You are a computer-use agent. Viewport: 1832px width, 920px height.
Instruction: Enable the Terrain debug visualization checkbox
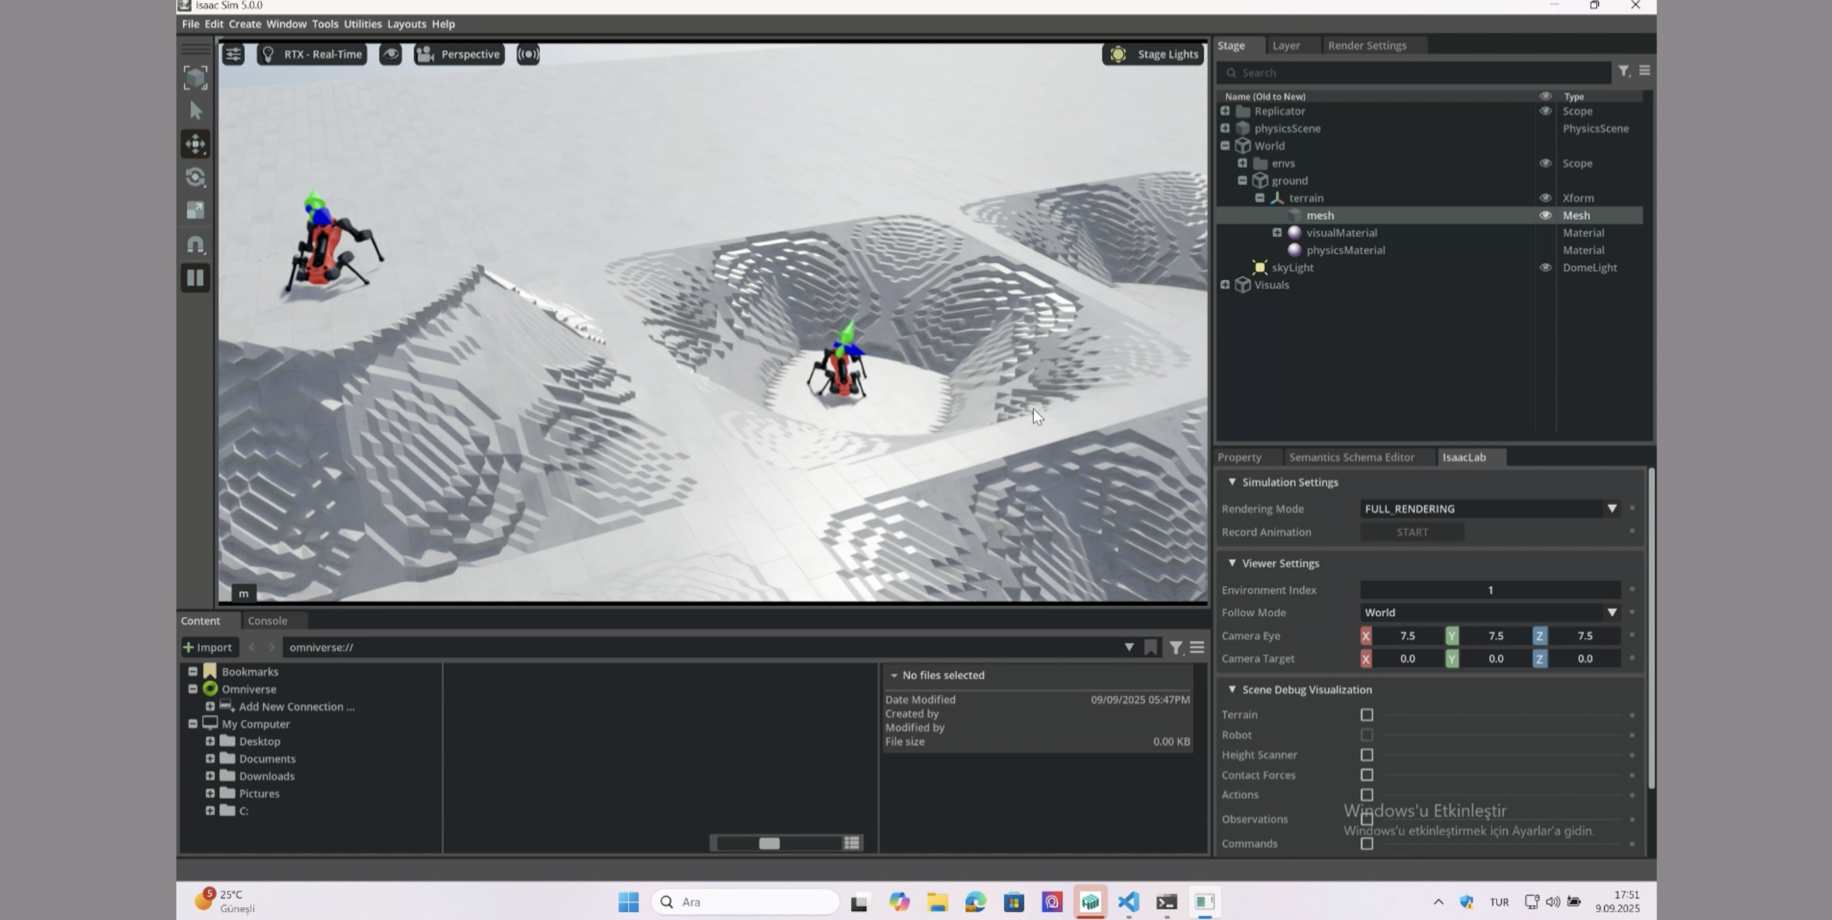pyautogui.click(x=1366, y=715)
